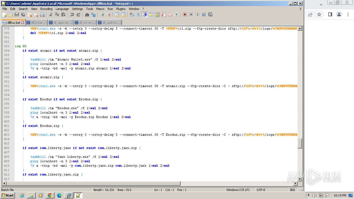Switch to the dll_updt.txt tab

109,22
